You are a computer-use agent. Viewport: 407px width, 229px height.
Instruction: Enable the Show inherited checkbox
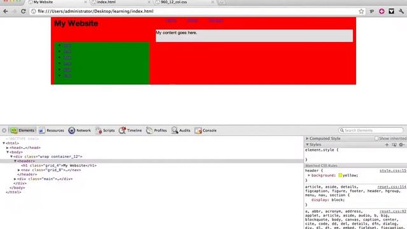376,139
